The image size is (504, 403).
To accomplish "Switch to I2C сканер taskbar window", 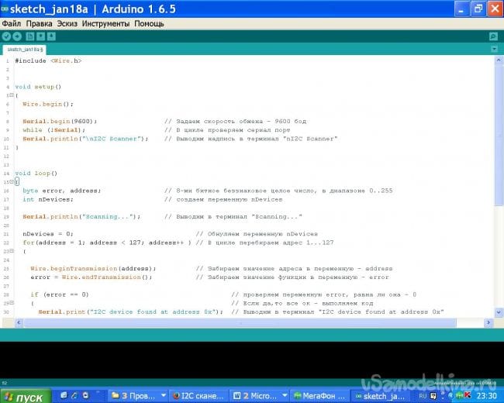I will (x=196, y=396).
